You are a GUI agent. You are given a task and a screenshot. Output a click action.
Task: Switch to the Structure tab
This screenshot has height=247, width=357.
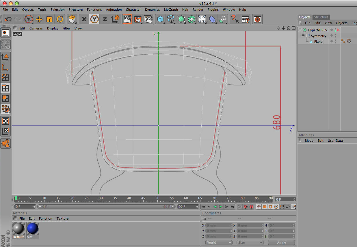(321, 17)
